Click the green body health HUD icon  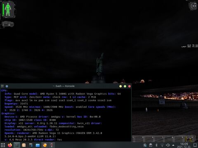(x=8, y=9)
